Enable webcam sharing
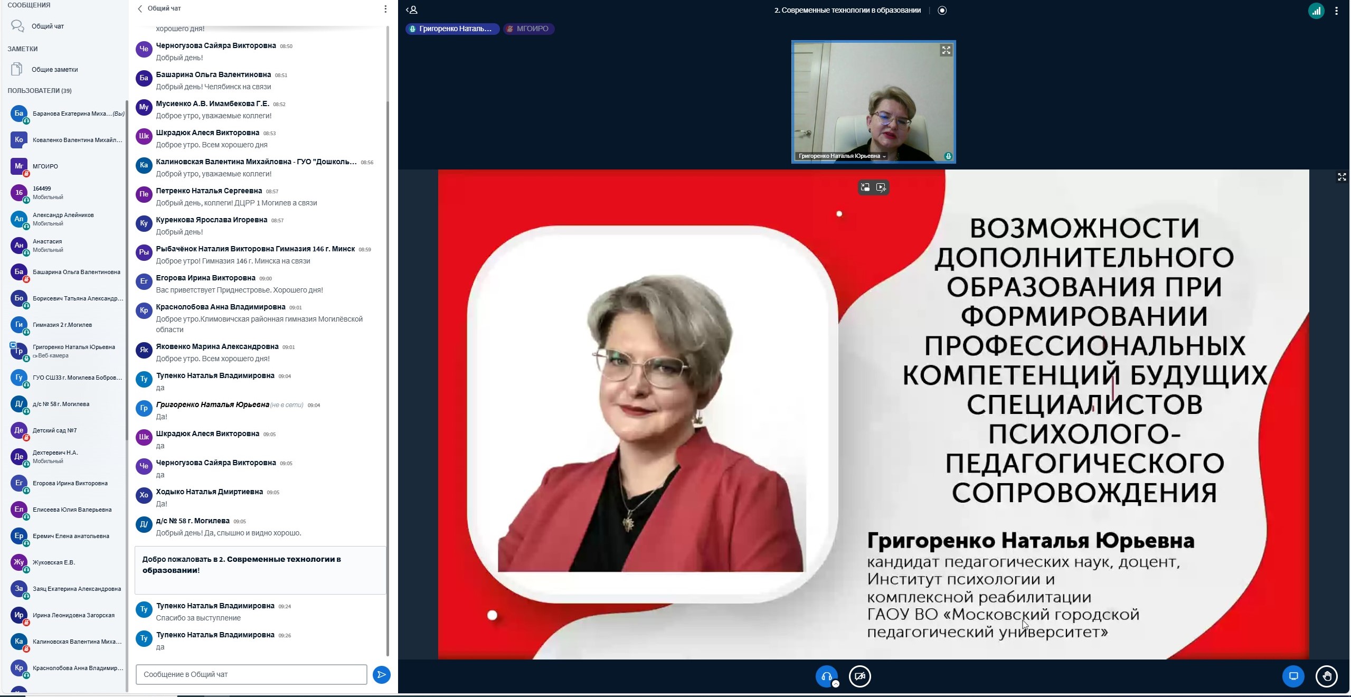Image resolution: width=1351 pixels, height=697 pixels. point(859,676)
